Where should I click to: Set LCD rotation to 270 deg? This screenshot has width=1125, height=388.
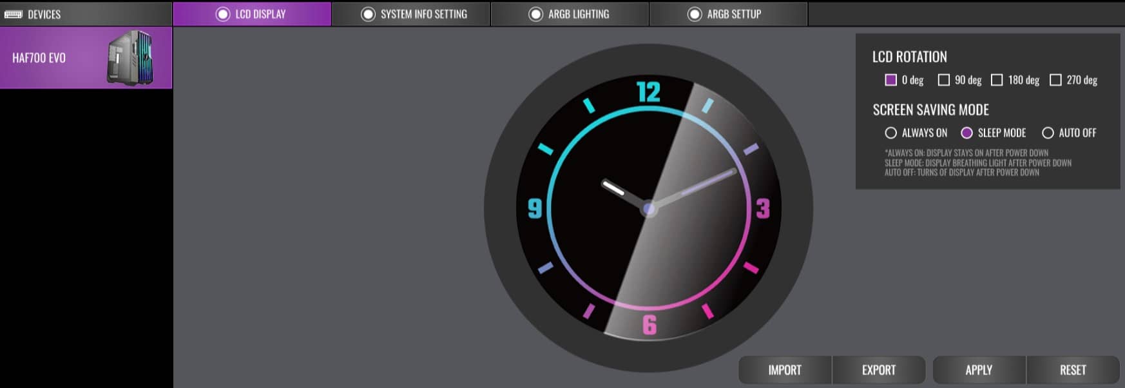point(1055,80)
